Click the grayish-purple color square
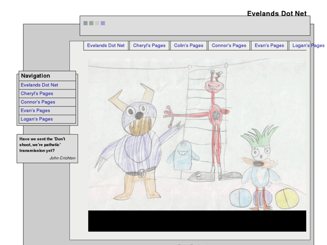The image size is (327, 245). pos(85,23)
